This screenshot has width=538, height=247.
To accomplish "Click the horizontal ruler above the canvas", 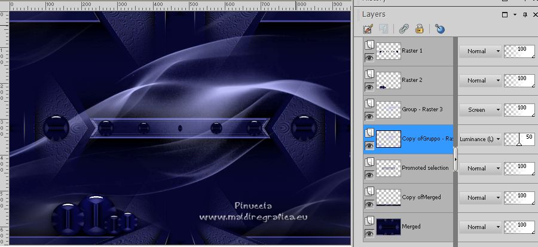I will pos(180,5).
